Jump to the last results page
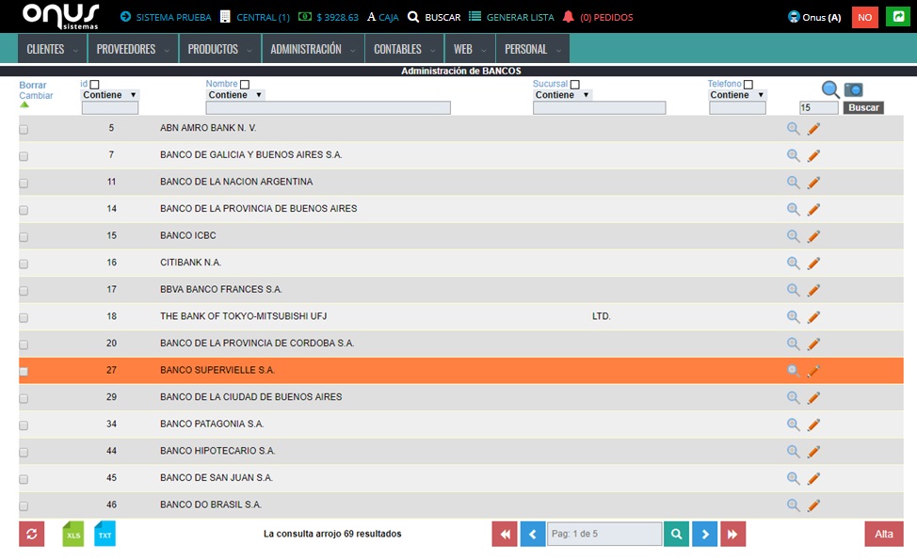The width and height of the screenshot is (917, 560). (x=732, y=534)
